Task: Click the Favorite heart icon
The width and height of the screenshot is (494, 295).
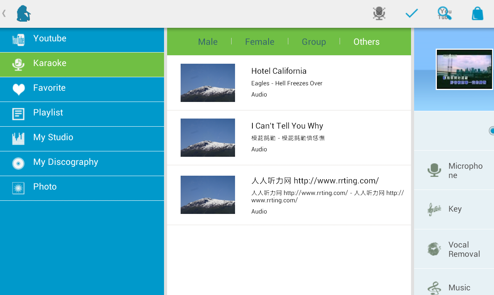Action: click(18, 89)
